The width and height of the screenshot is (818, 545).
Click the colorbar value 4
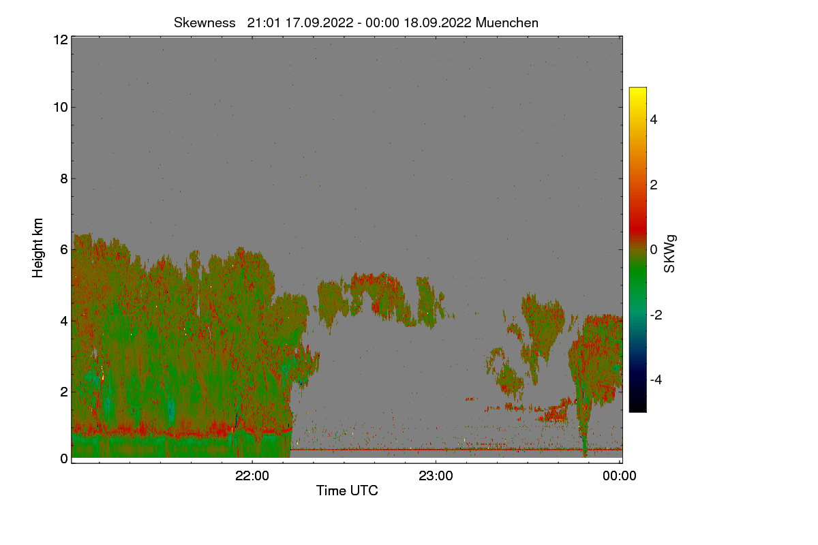click(654, 119)
